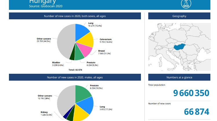Click the Numbers at a glance header
This screenshot has width=217, height=121.
click(179, 77)
